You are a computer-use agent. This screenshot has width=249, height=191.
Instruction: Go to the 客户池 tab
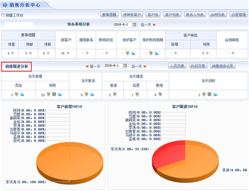(x=153, y=15)
